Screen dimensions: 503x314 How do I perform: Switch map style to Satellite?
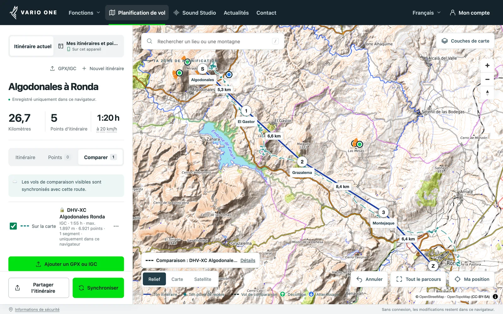(203, 279)
